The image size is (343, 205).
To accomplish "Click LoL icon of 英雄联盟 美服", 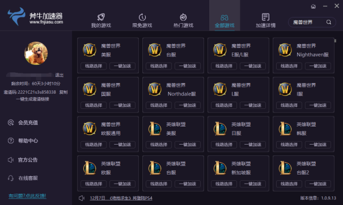I will (155, 129).
